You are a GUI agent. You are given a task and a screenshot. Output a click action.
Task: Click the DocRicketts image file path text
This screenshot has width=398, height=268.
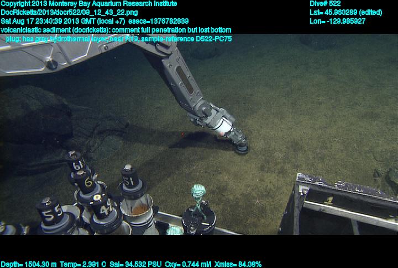(70, 12)
